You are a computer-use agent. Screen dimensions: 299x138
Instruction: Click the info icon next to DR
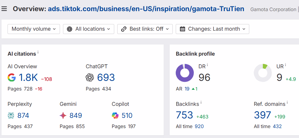click(x=207, y=65)
